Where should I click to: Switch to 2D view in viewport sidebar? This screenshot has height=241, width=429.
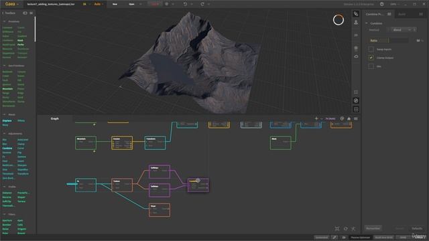pyautogui.click(x=356, y=35)
